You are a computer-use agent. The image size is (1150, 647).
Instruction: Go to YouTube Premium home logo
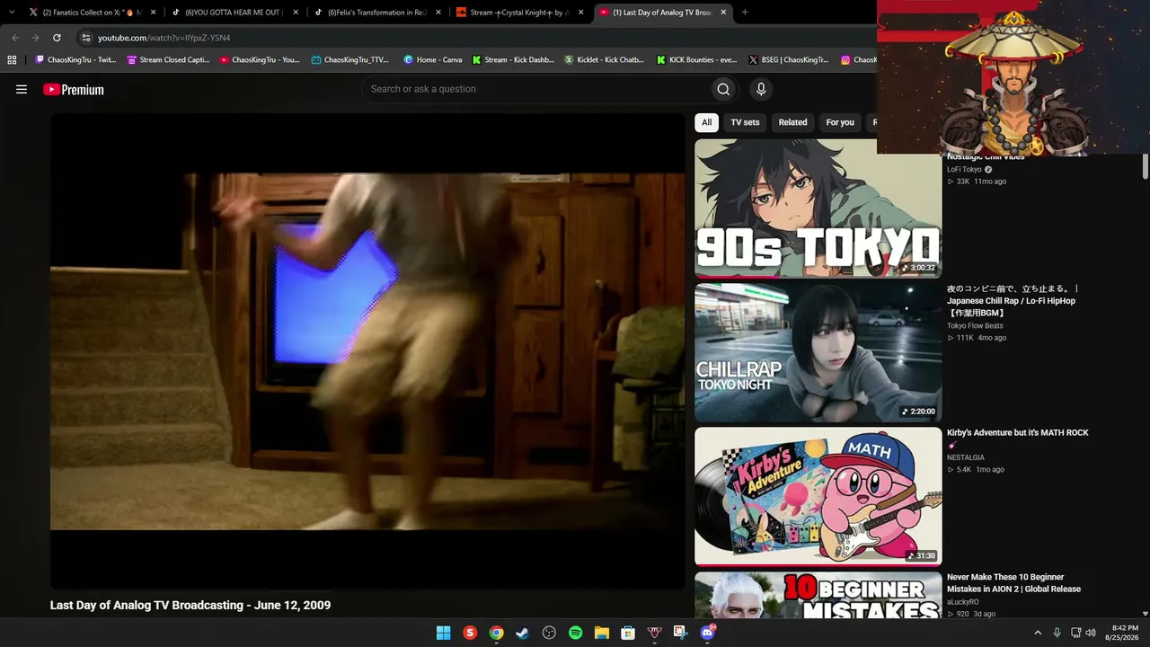[74, 89]
